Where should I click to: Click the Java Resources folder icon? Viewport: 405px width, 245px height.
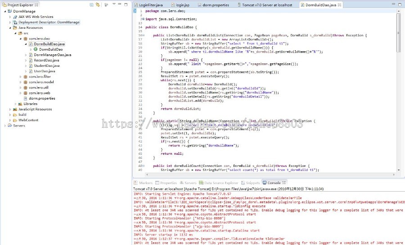[x=15, y=27]
